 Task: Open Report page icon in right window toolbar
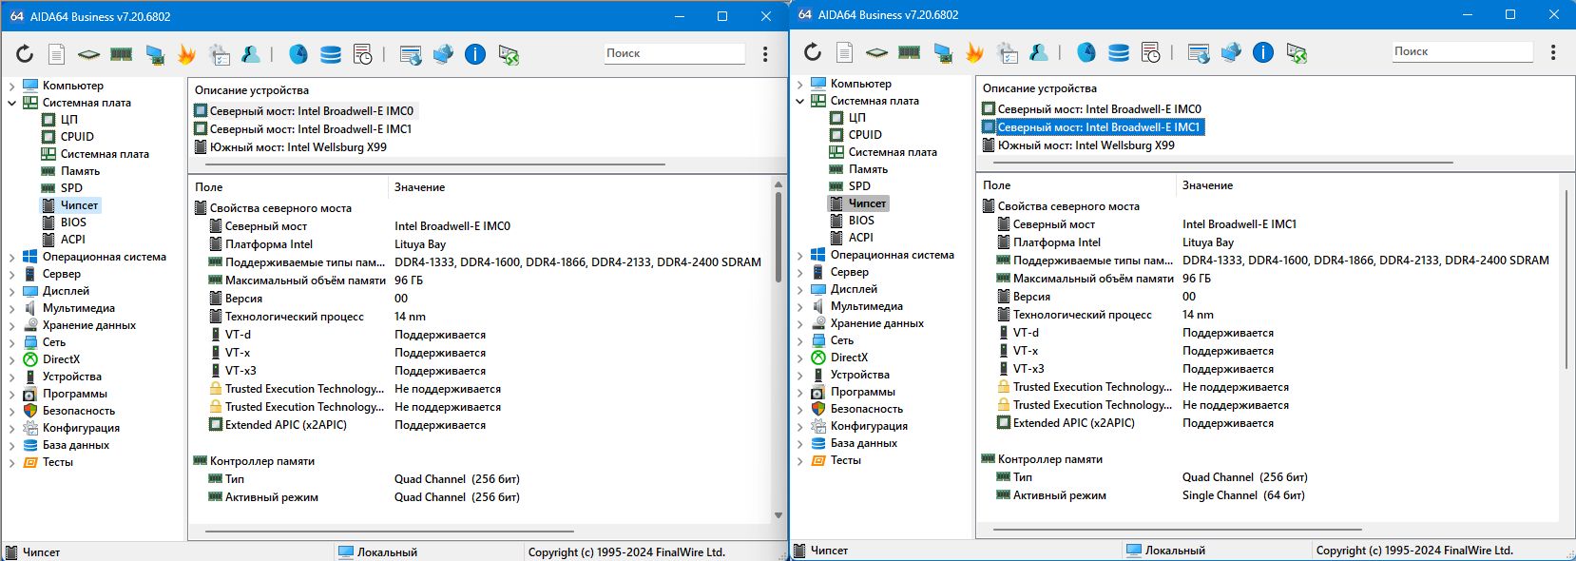coord(845,52)
